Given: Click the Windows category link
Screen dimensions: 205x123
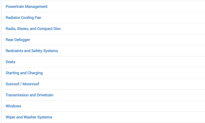Looking at the screenshot, I should click(x=13, y=106).
